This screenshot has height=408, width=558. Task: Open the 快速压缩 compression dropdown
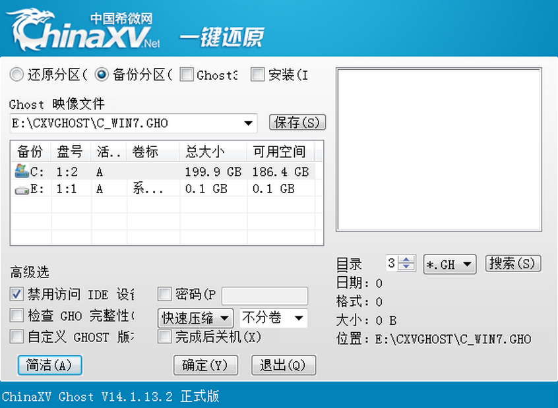(224, 318)
